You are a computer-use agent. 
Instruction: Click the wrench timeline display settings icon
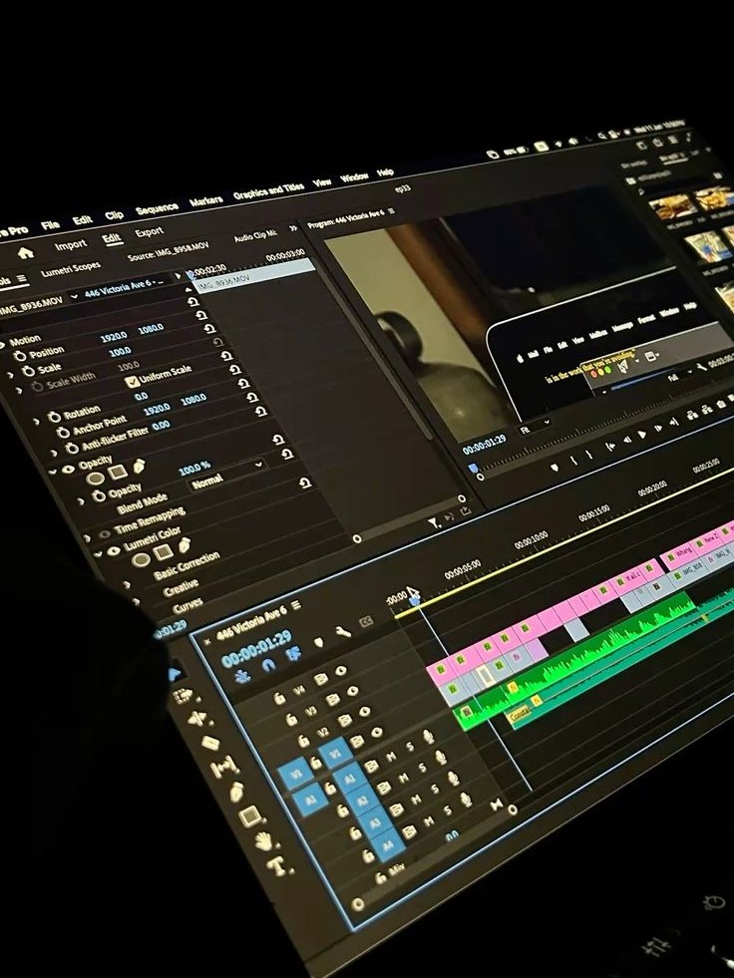coord(342,631)
